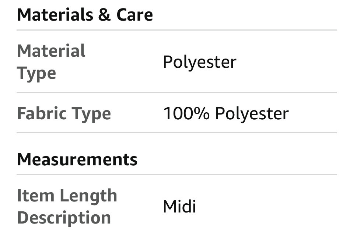343x232 pixels.
Task: Click the Measurements section heading
Action: coord(77,159)
